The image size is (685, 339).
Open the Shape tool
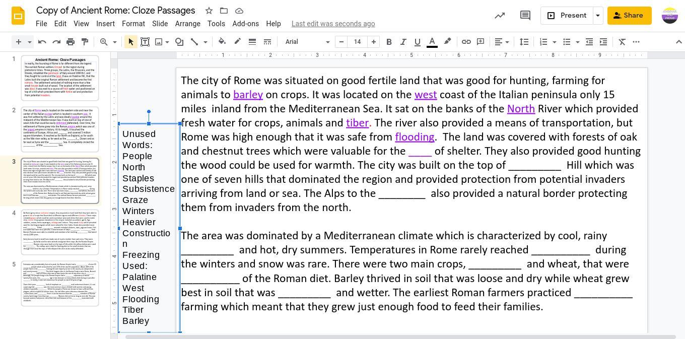[x=179, y=42]
